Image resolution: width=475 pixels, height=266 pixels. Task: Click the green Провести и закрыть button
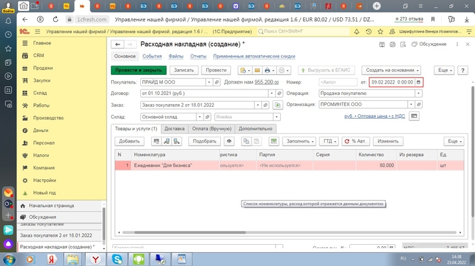(138, 70)
